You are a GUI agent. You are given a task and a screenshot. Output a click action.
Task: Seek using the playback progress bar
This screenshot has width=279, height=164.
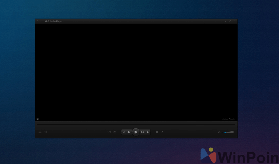point(136,125)
